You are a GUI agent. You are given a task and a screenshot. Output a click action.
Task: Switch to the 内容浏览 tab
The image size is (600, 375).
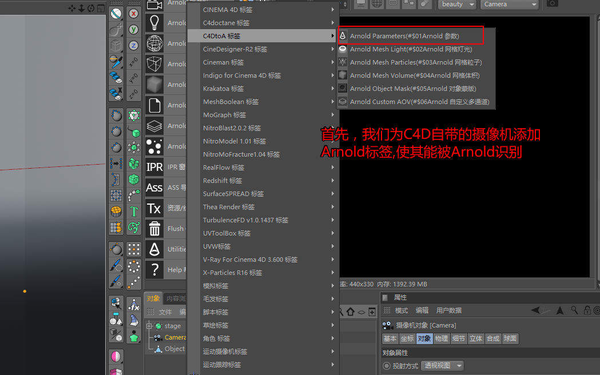pos(175,298)
